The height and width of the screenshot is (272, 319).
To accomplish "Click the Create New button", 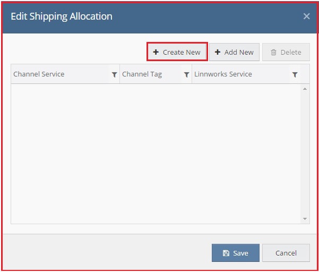I will 177,52.
